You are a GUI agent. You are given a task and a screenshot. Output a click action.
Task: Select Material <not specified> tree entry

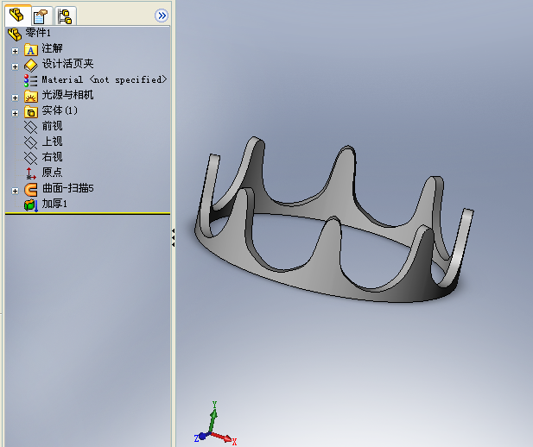pyautogui.click(x=105, y=79)
